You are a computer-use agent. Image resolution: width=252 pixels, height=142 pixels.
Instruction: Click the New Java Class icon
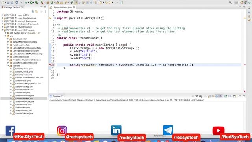point(52,2)
